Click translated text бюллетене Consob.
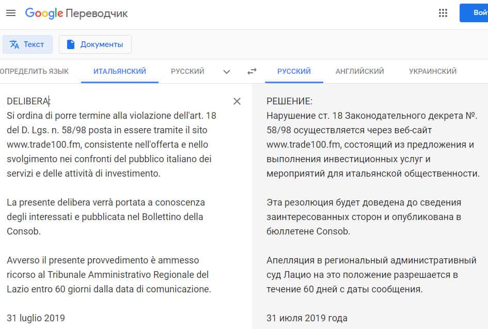 tap(308, 231)
